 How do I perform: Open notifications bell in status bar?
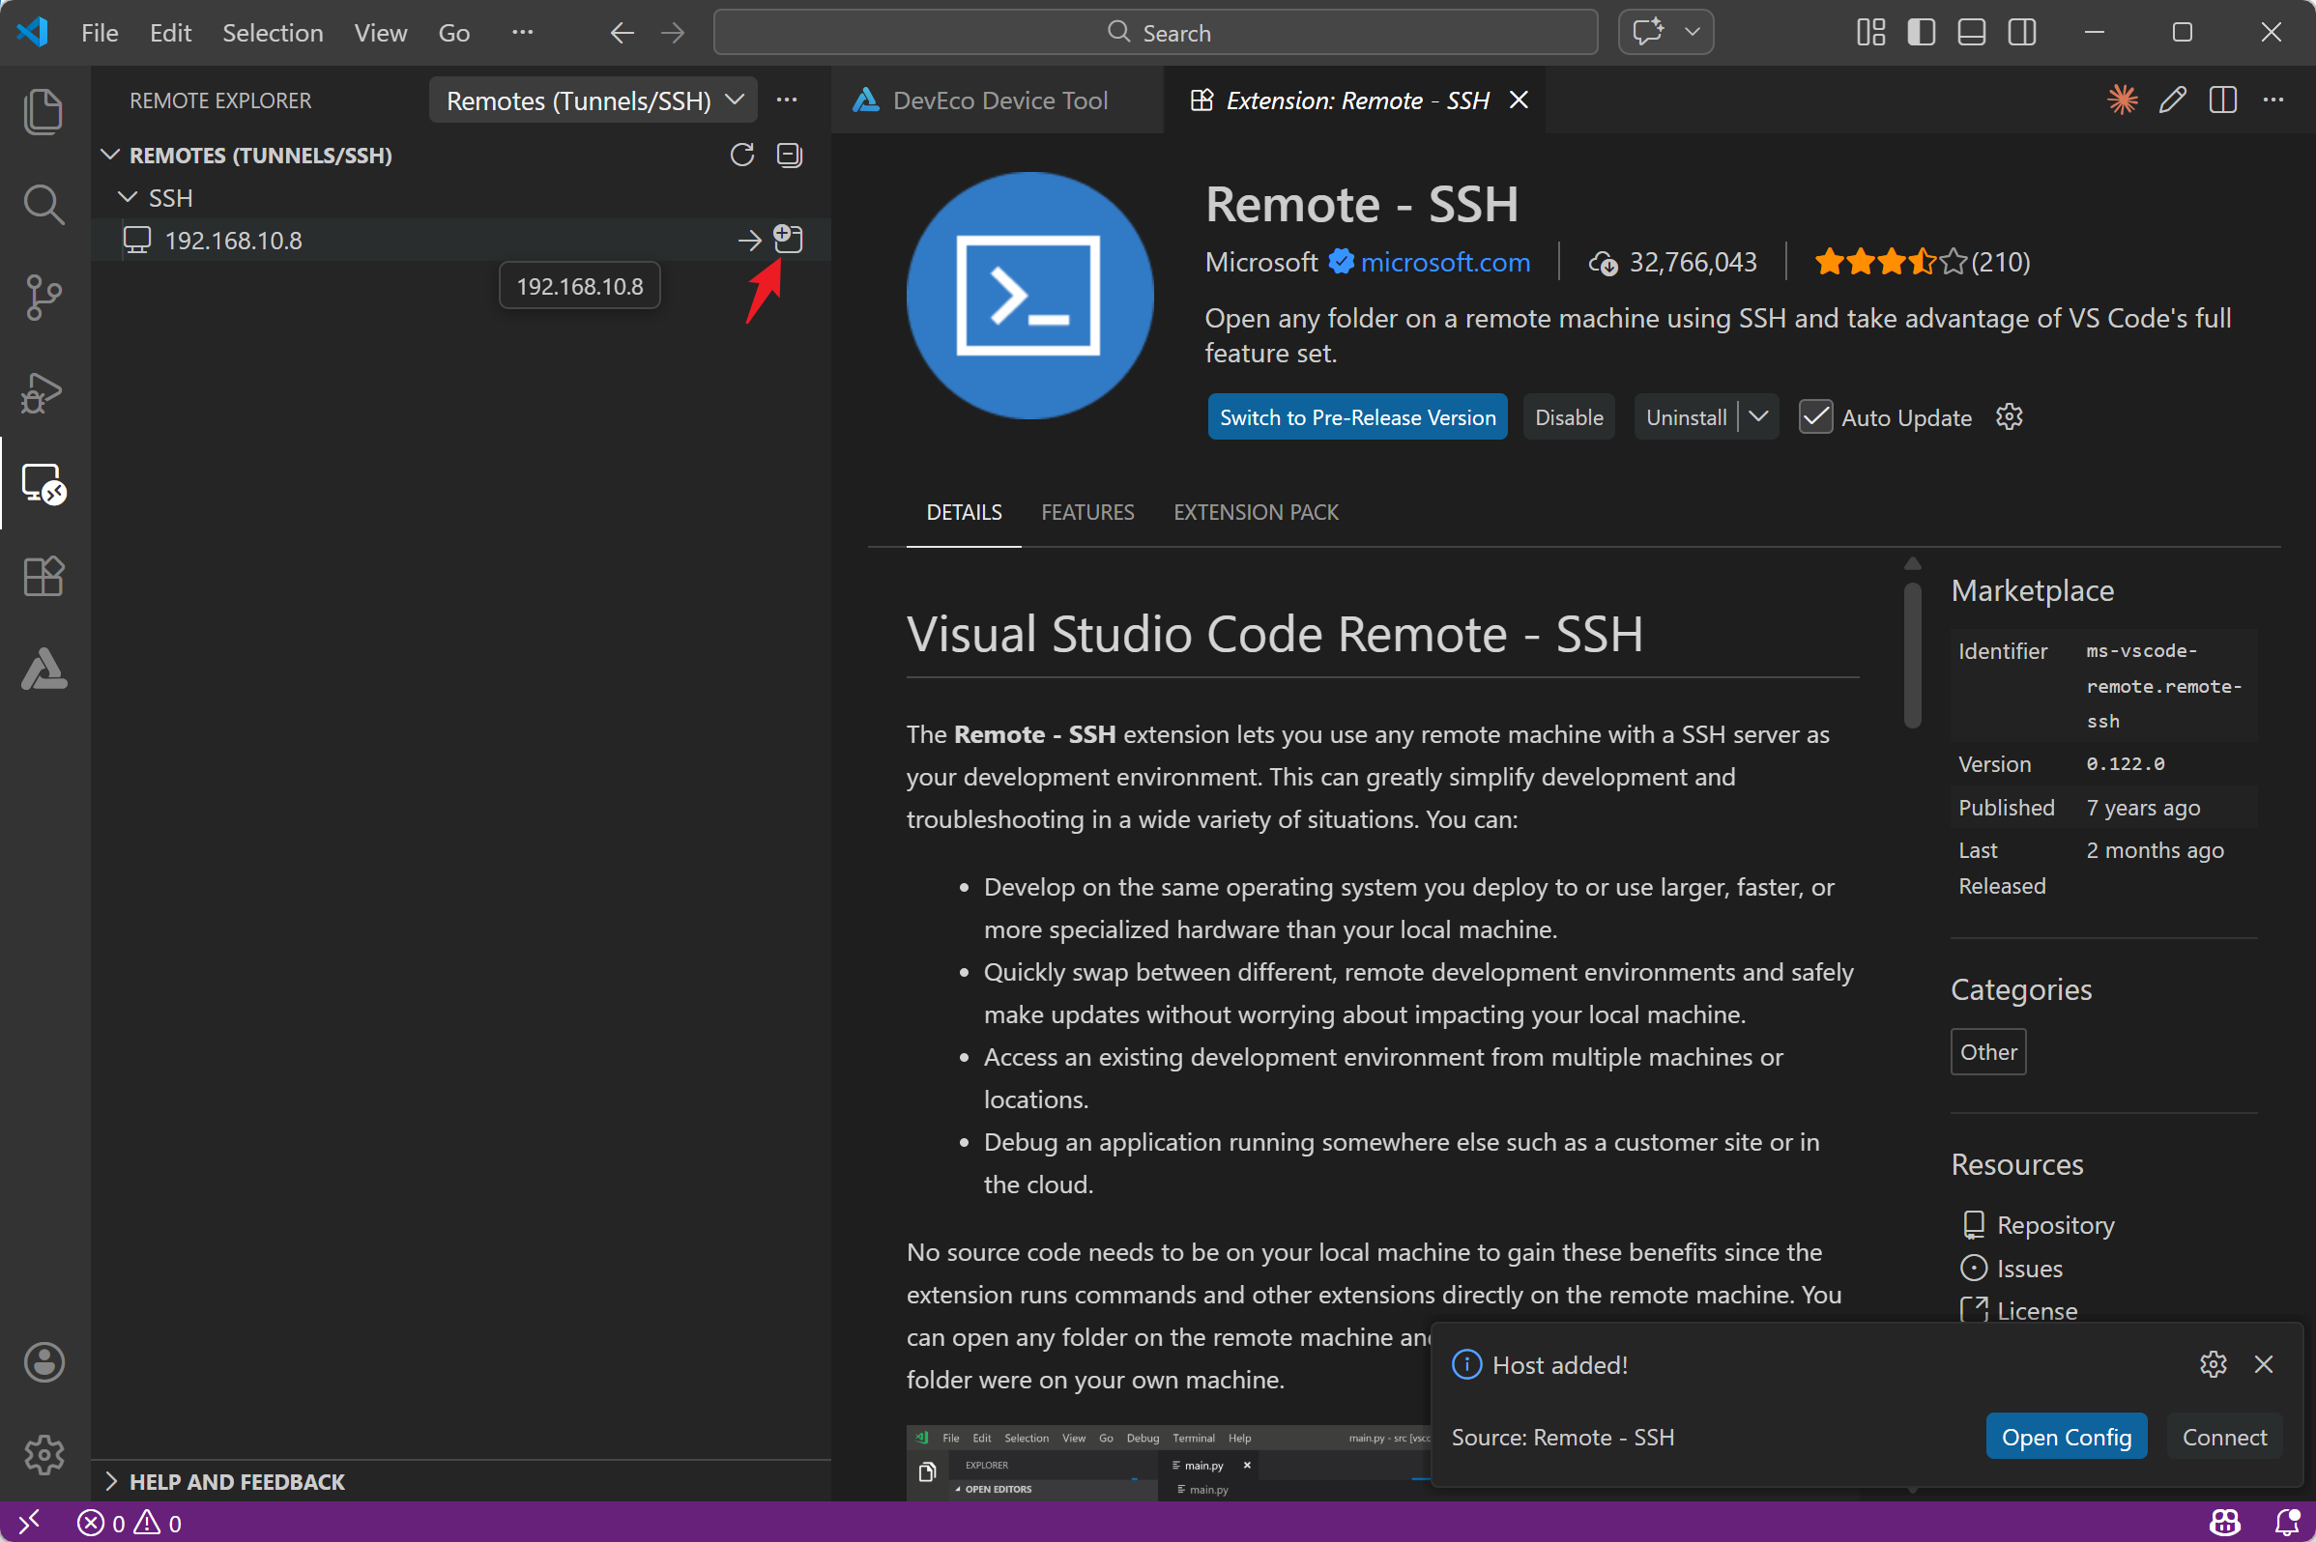click(x=2287, y=1523)
